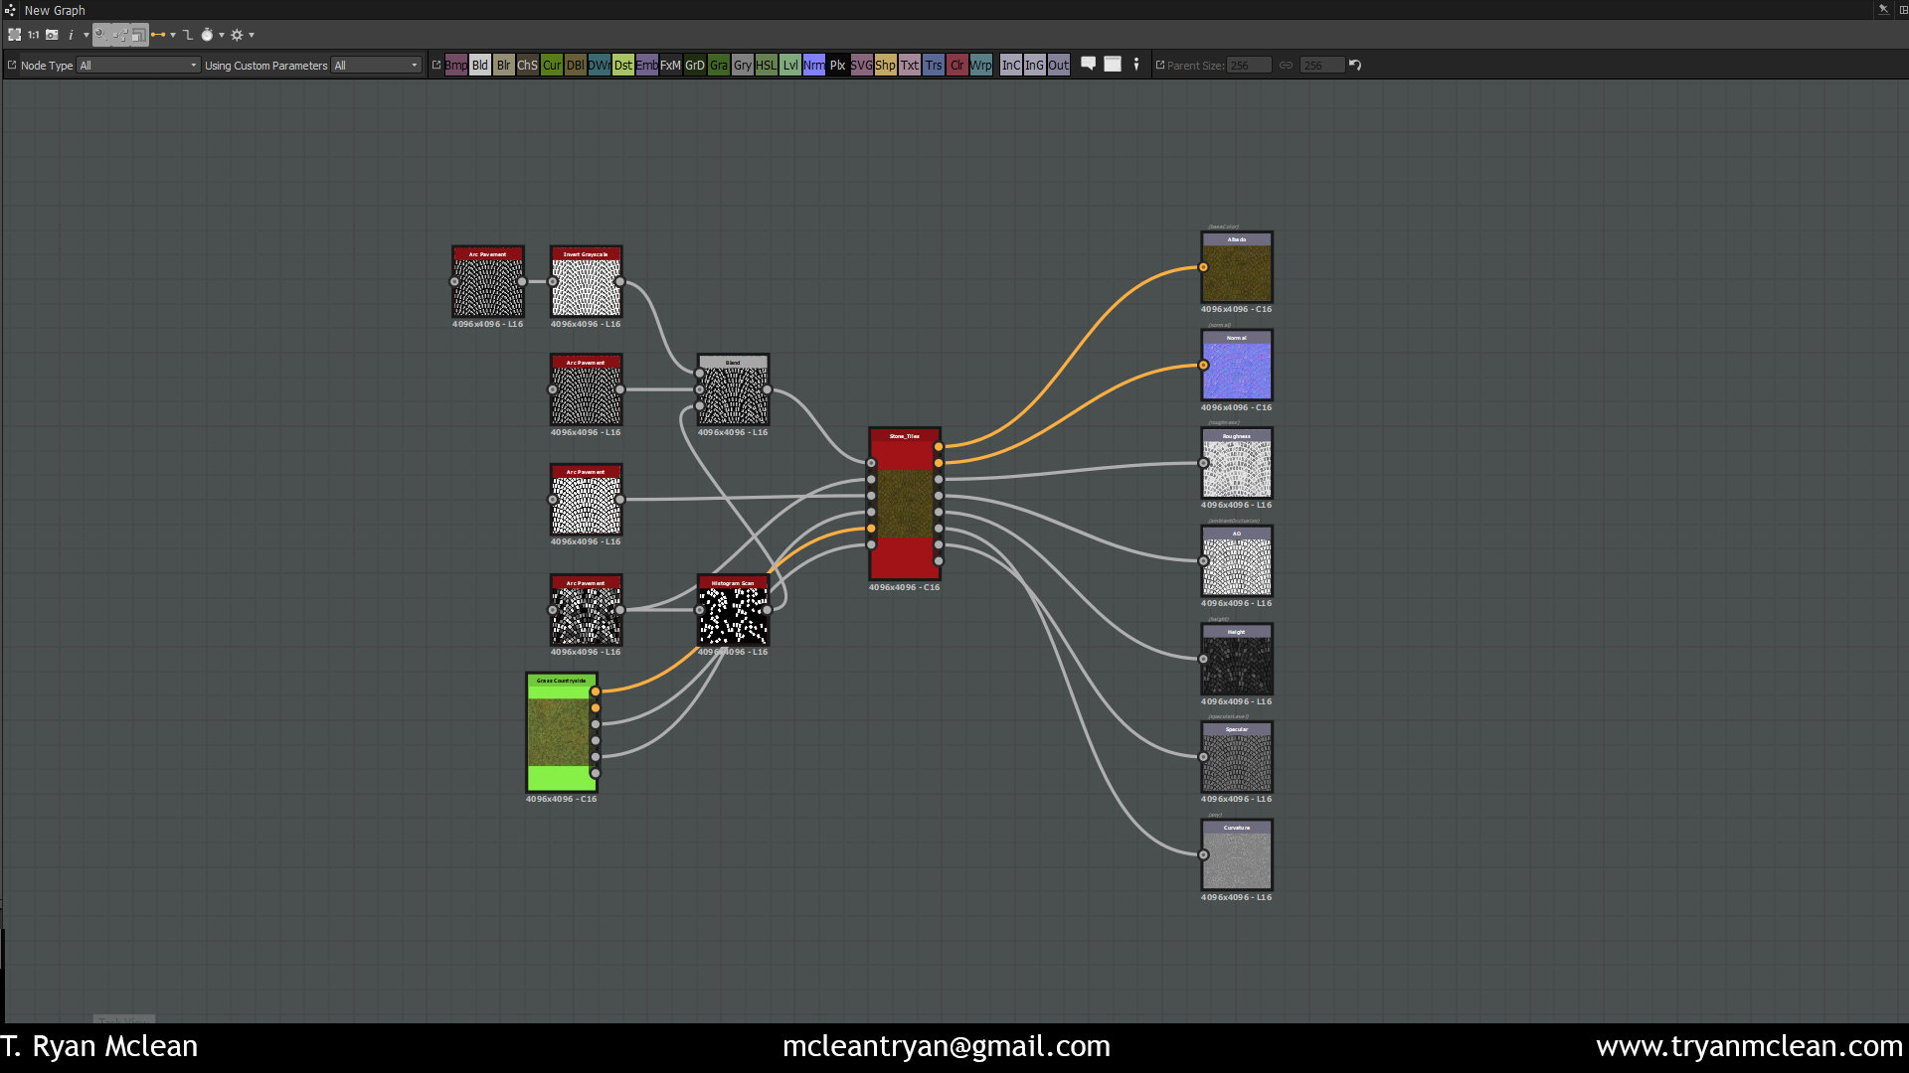1909x1073 pixels.
Task: Toggle the parent size link chain
Action: coord(1286,66)
